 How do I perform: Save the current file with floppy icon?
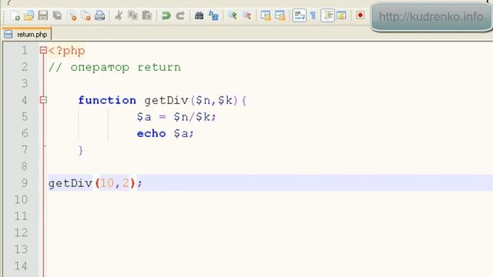point(43,15)
